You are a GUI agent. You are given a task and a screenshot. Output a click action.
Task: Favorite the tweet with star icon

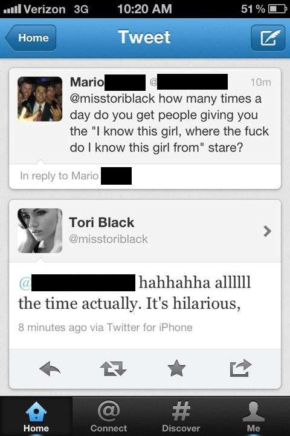point(176,368)
